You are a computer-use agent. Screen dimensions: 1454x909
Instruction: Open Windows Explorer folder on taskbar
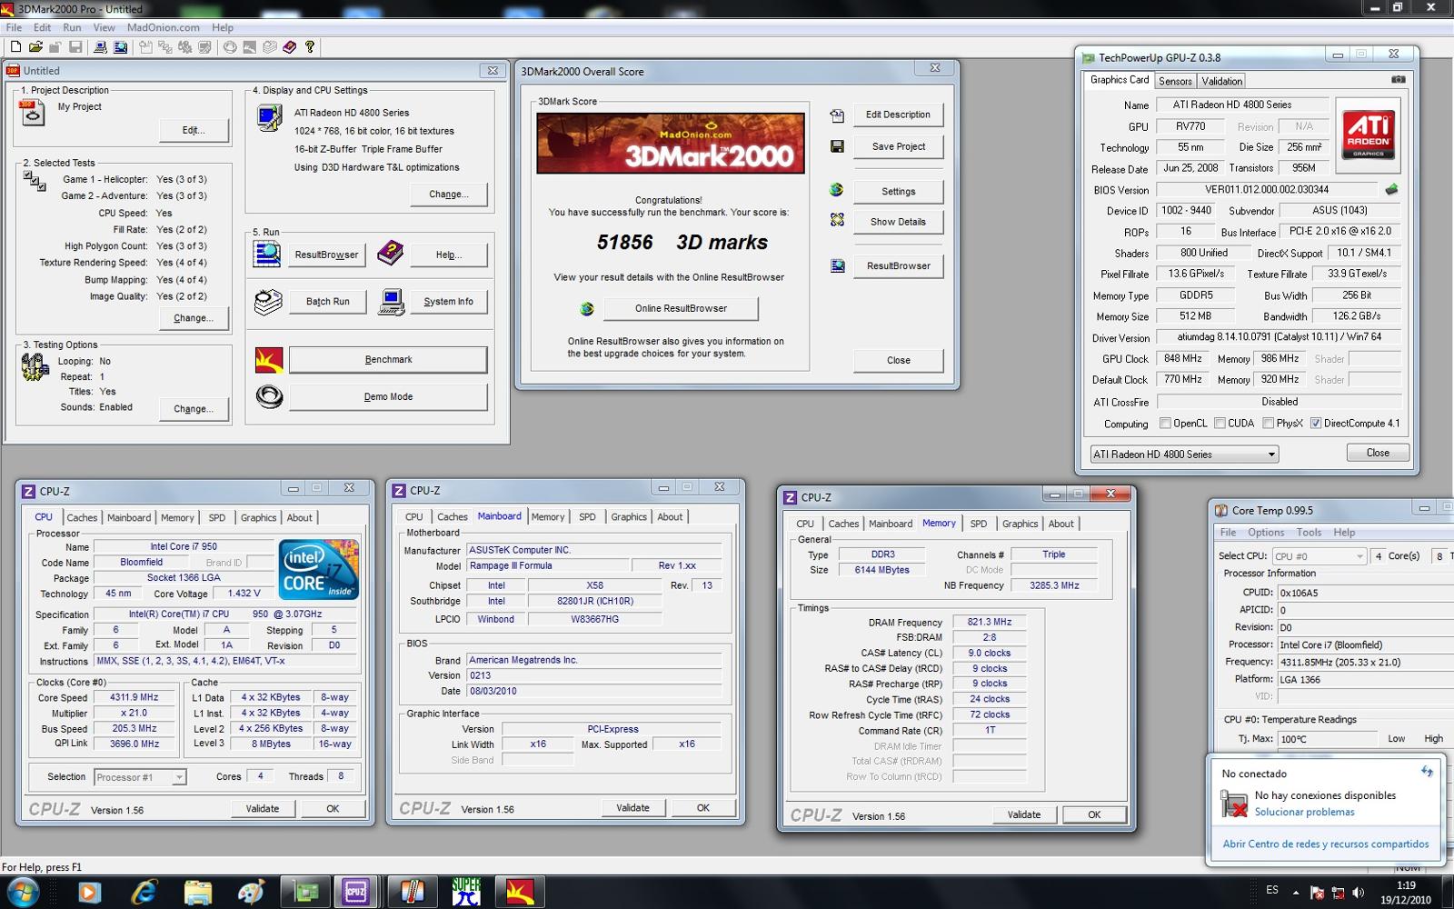197,892
